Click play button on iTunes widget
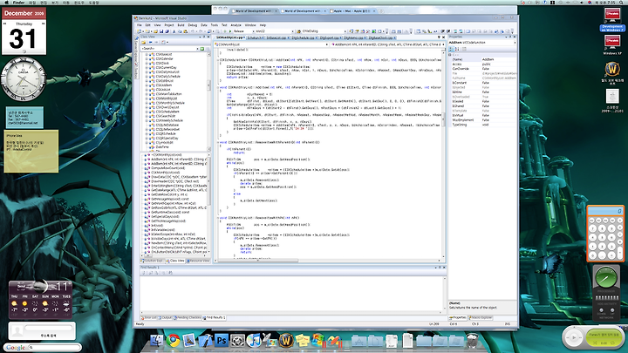This screenshot has width=628, height=353. click(x=574, y=337)
